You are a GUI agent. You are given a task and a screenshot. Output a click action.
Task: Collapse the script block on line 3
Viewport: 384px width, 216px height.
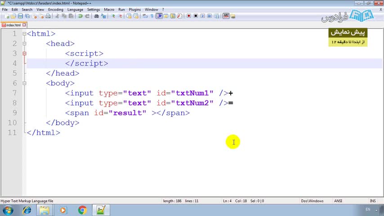[x=24, y=54]
